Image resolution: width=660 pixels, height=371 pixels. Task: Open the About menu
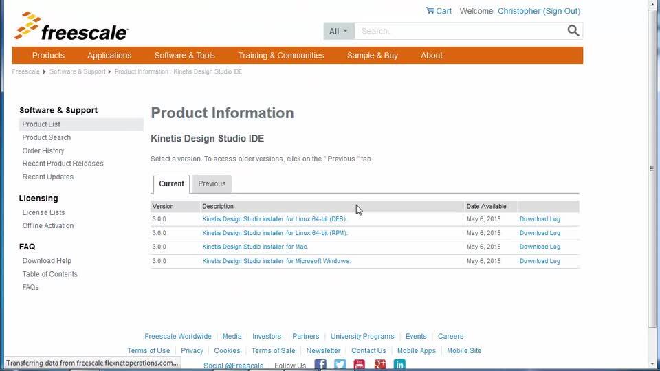432,56
